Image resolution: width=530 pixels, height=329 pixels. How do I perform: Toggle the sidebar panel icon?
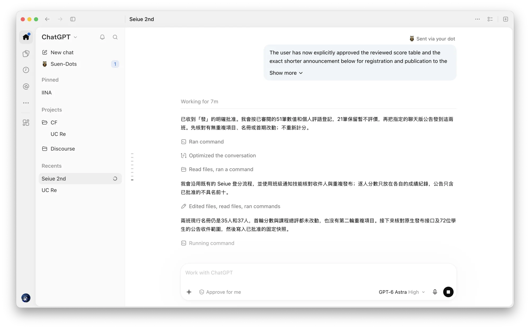pos(73,19)
